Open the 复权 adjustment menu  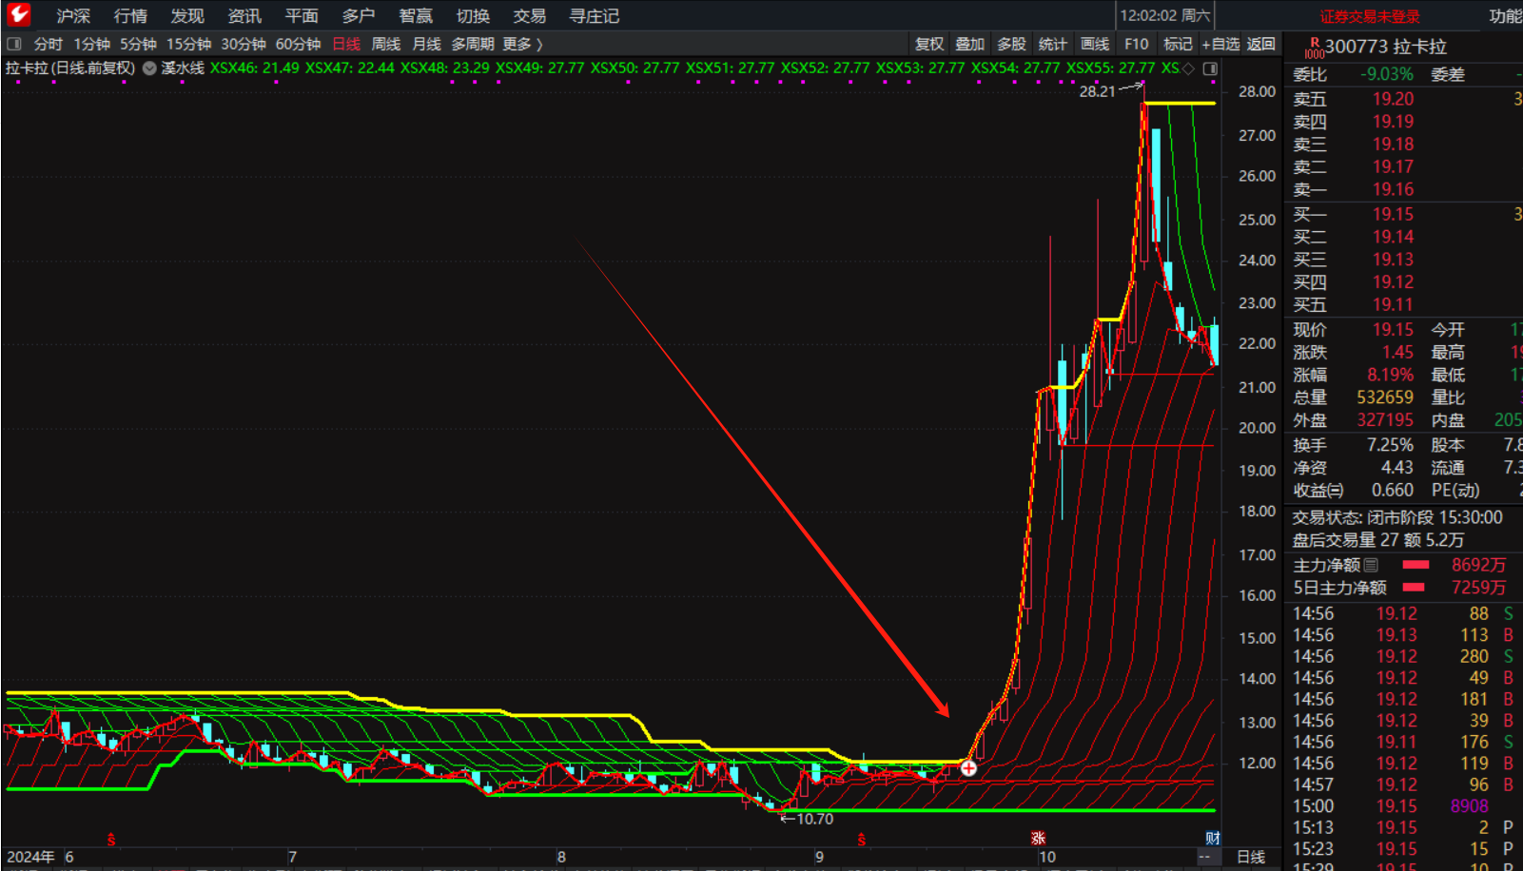coord(928,44)
